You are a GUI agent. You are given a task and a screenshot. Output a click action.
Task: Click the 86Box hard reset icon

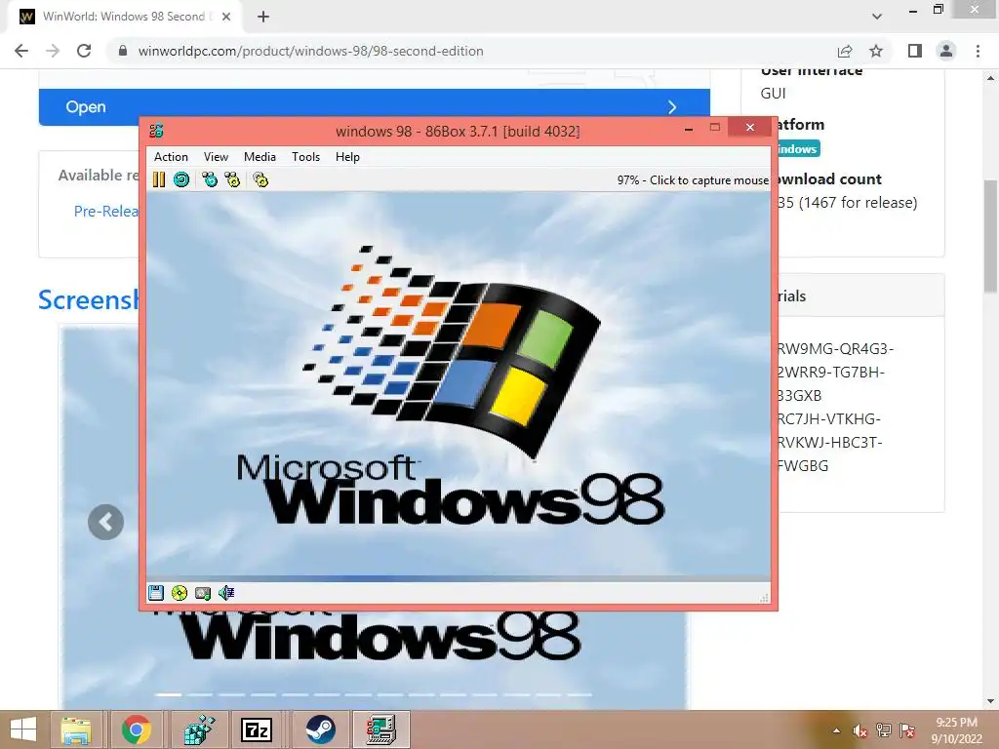181,180
